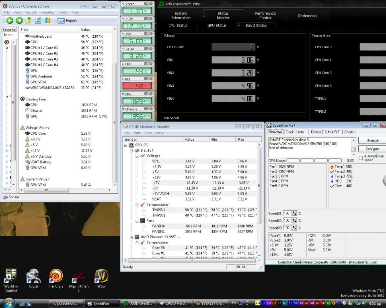Adjust the Speed02 spinner arrows in SpeedFan
The image size is (386, 308).
click(294, 221)
